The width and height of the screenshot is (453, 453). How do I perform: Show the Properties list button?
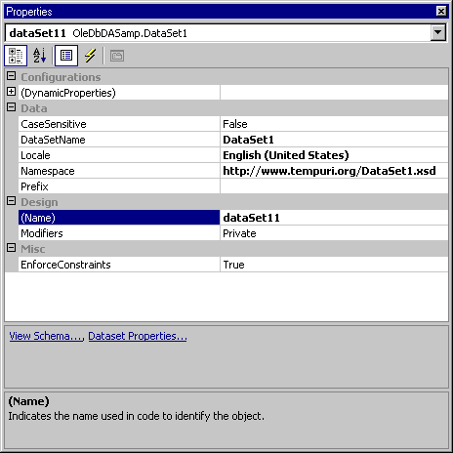[x=66, y=56]
